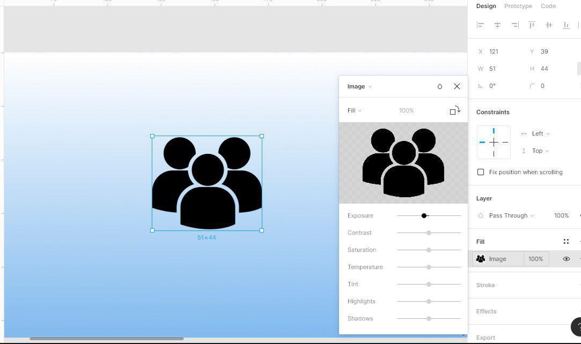Open the vertical constraint Top dropdown

pos(540,151)
